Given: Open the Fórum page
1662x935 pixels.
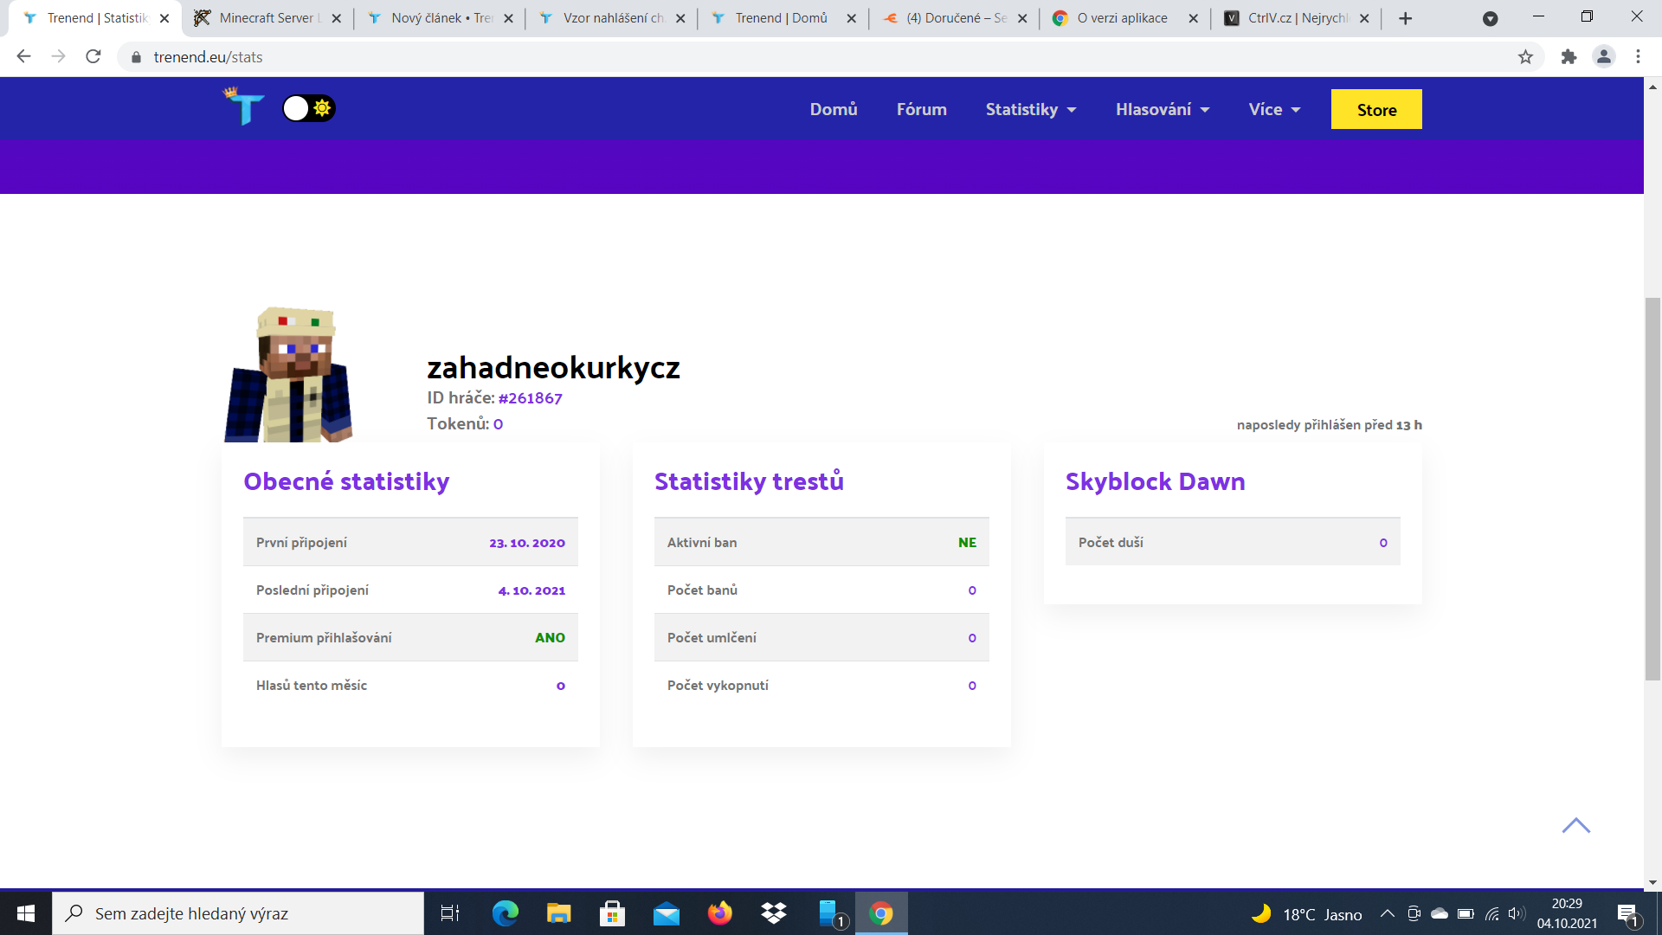Looking at the screenshot, I should (921, 109).
